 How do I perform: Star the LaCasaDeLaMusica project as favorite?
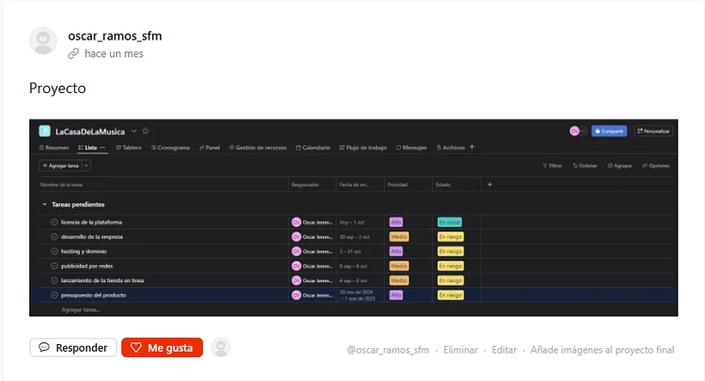click(146, 132)
